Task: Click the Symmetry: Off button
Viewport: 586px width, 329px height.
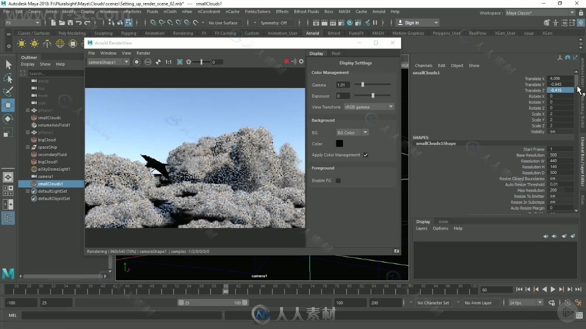Action: coord(274,23)
